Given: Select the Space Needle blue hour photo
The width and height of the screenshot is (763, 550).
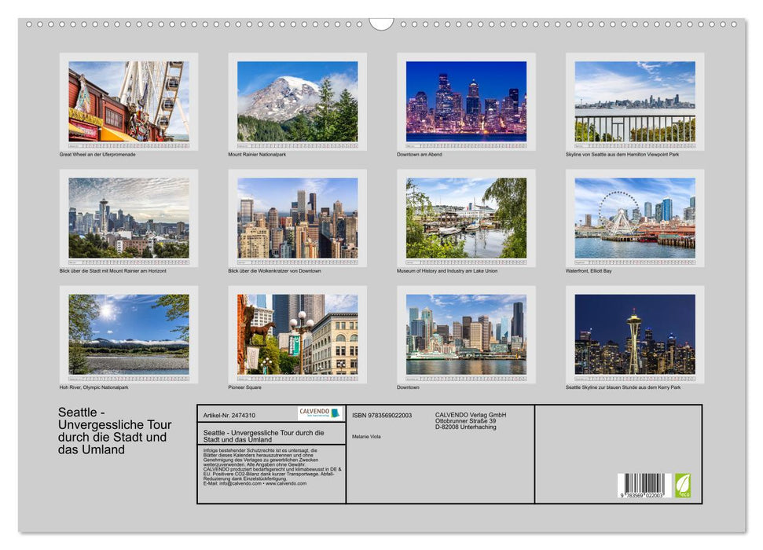Looking at the screenshot, I should pos(635,335).
